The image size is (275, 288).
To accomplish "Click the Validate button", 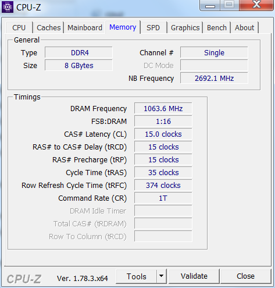I will point(194,276).
